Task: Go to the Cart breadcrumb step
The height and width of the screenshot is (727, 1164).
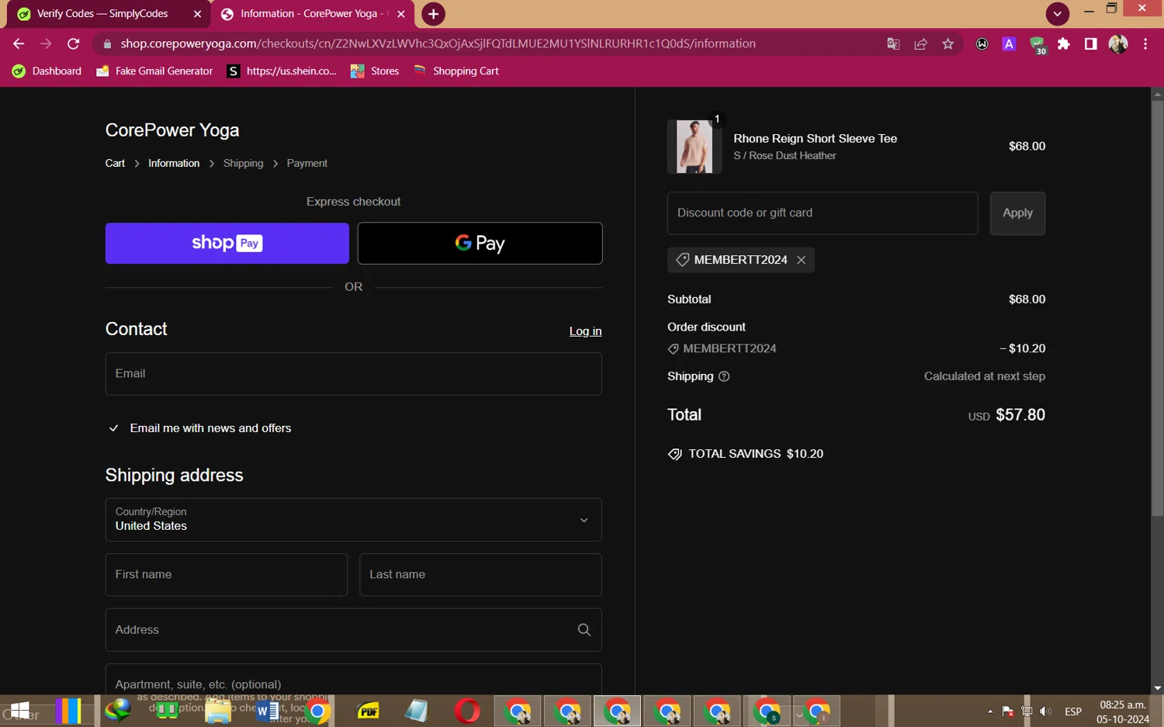Action: pos(115,164)
